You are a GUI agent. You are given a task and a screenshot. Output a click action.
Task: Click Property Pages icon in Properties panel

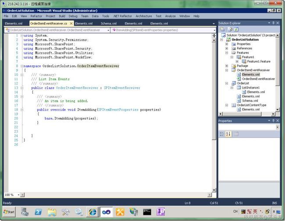236,134
